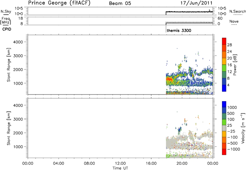Click the '04:00' time tick label
Screen dimensions: 246x170
59,164
